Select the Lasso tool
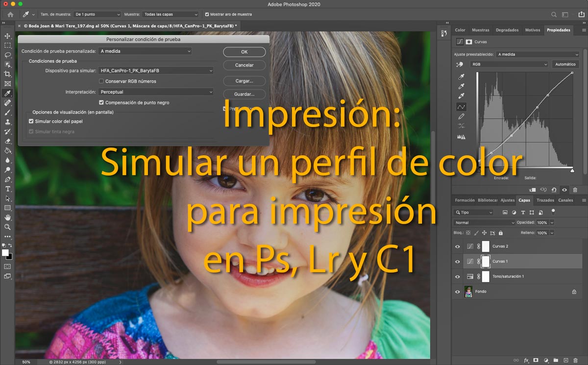The image size is (588, 365). tap(7, 55)
